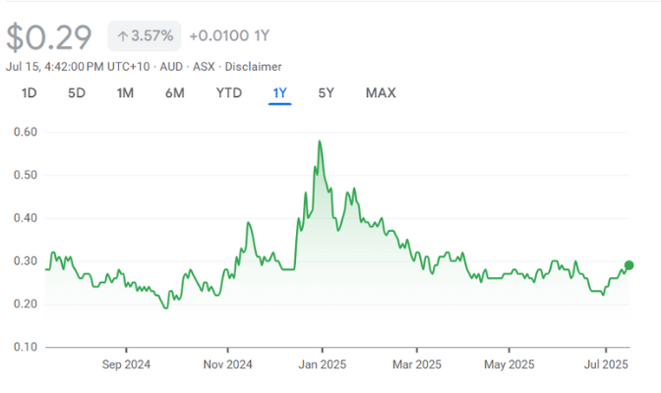Open the Disclaimer link
The image size is (661, 393).
tap(253, 67)
